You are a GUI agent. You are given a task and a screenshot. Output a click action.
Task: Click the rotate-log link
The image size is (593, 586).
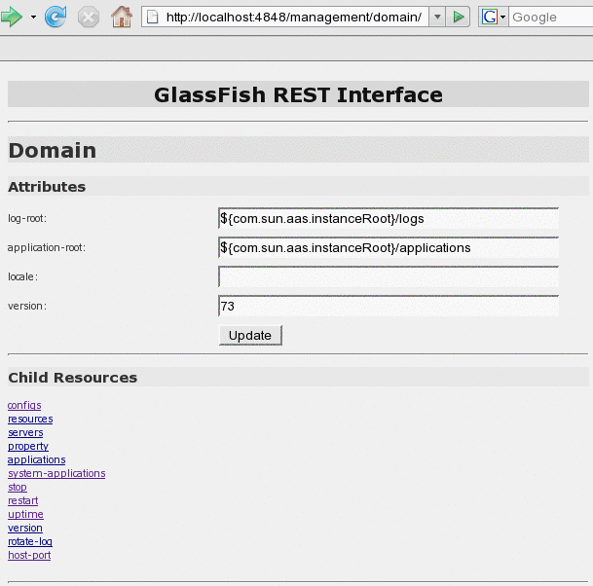click(x=30, y=542)
